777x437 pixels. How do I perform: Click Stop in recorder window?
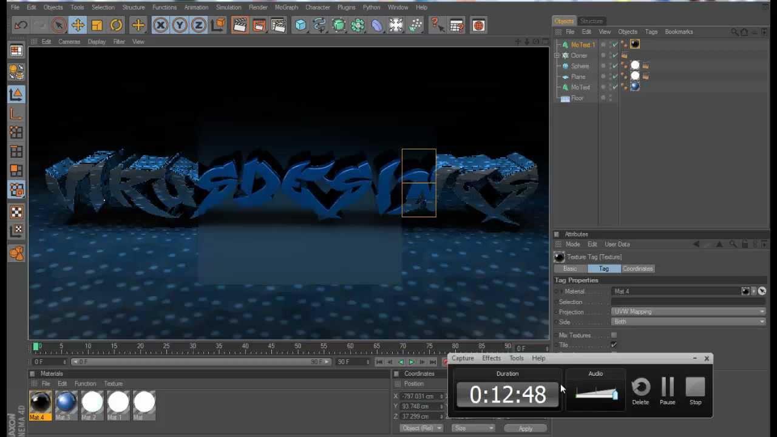tap(695, 391)
